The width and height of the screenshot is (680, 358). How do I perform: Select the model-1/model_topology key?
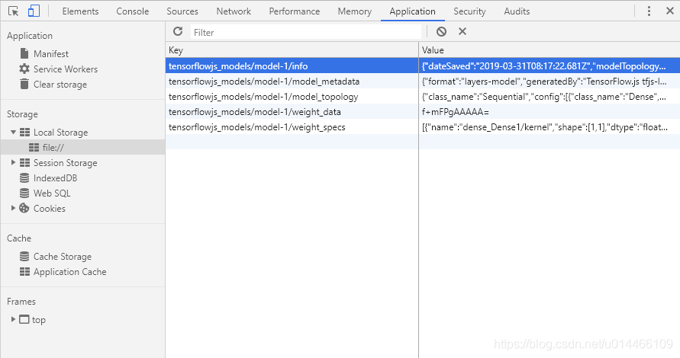pyautogui.click(x=292, y=96)
